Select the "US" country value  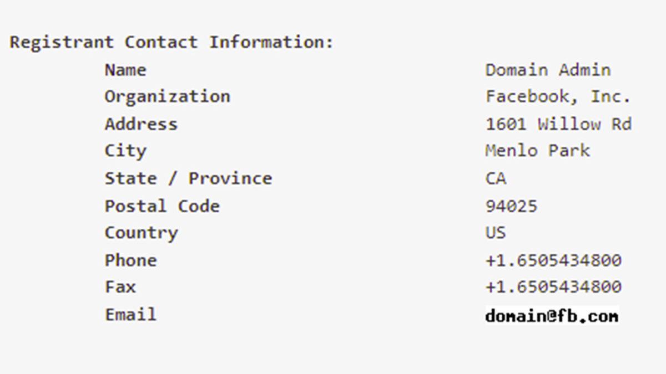[x=496, y=233]
